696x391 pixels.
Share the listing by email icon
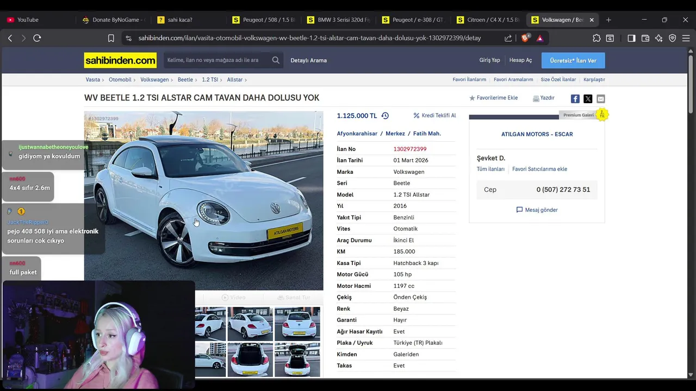(600, 99)
